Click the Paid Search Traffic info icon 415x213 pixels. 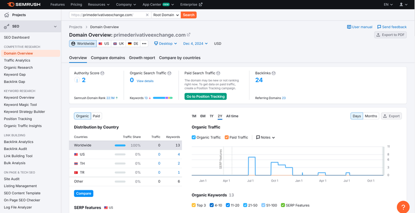(218, 73)
